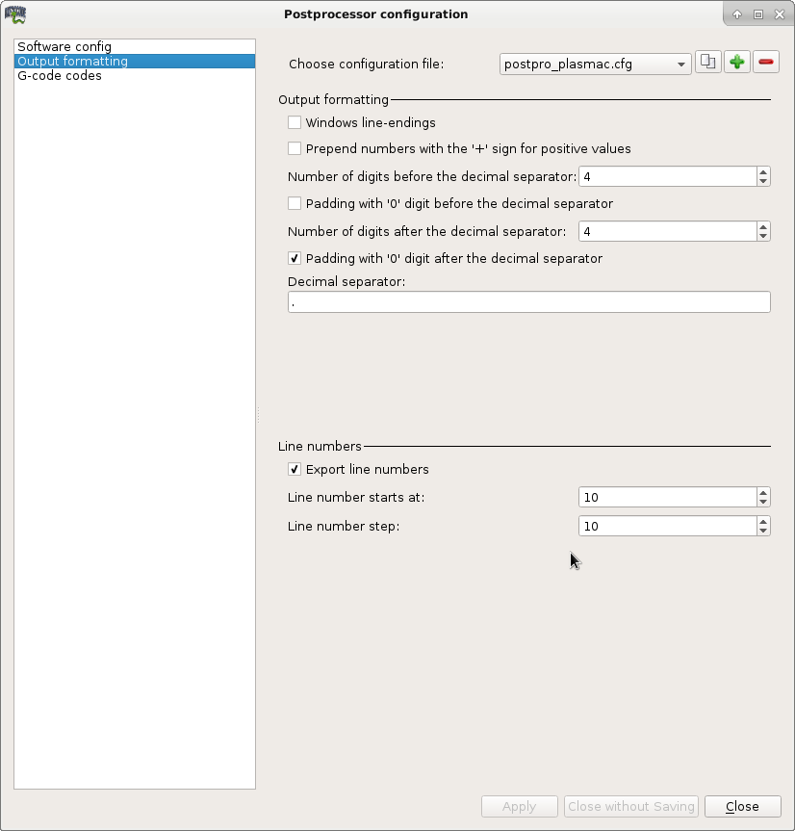Decrease digits after the decimal separator

coord(763,236)
